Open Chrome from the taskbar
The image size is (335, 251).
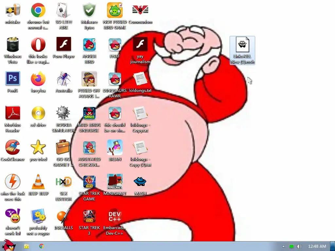(x=42, y=246)
